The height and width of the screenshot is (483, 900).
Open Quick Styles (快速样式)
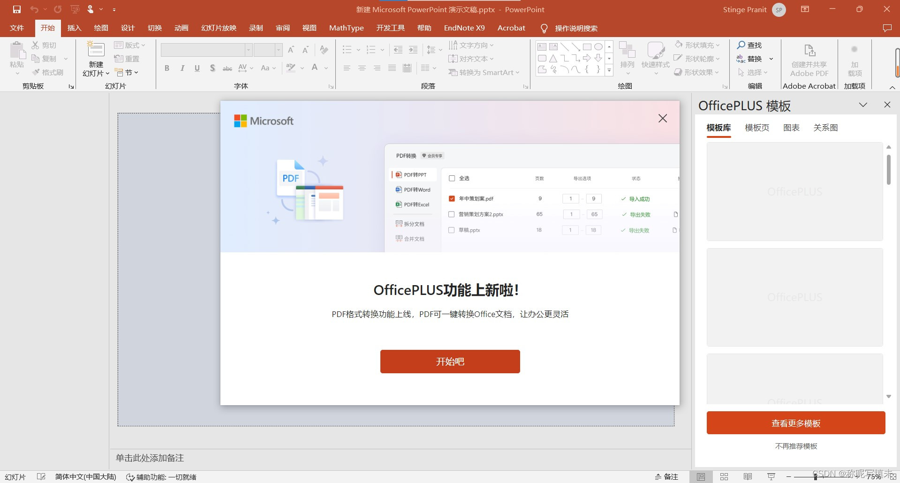coord(656,58)
